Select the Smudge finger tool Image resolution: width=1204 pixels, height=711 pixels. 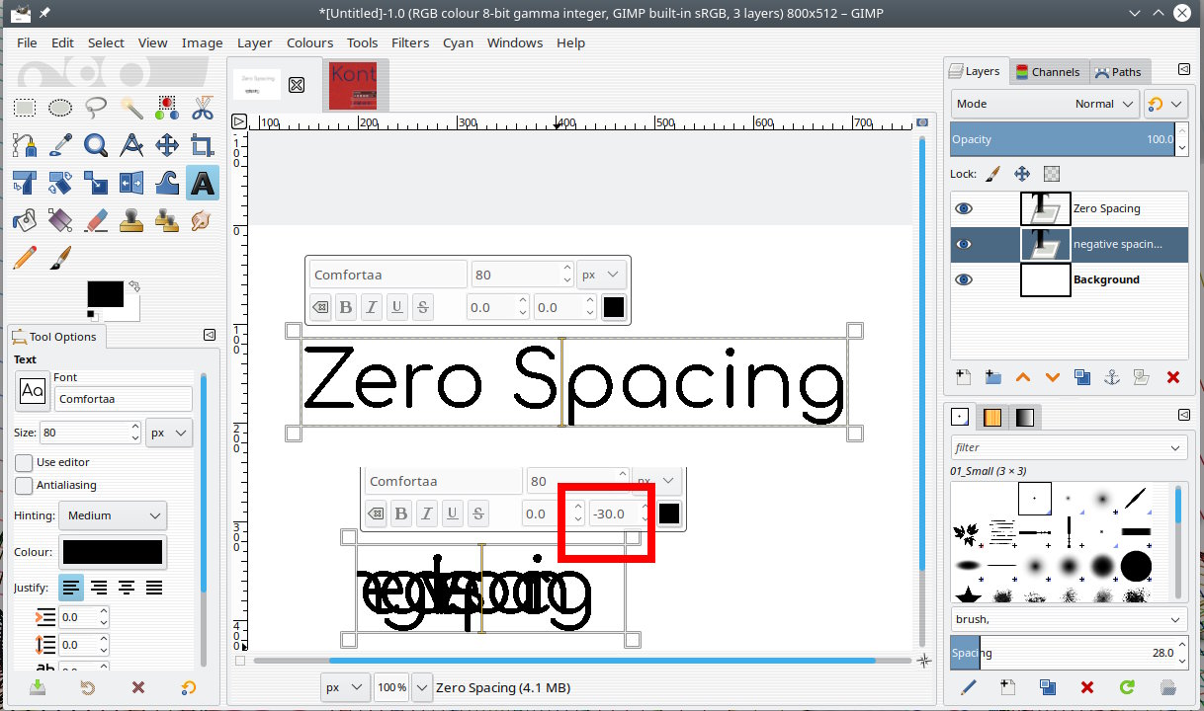tap(203, 219)
